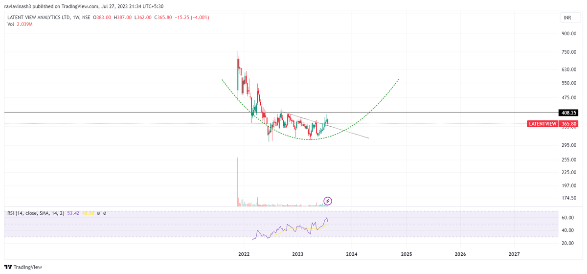Viewport: 587px width, 274px height.
Task: Click the 295.00 price scale label
Action: point(569,145)
